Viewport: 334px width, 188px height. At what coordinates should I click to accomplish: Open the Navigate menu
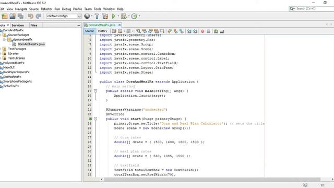tap(21, 9)
